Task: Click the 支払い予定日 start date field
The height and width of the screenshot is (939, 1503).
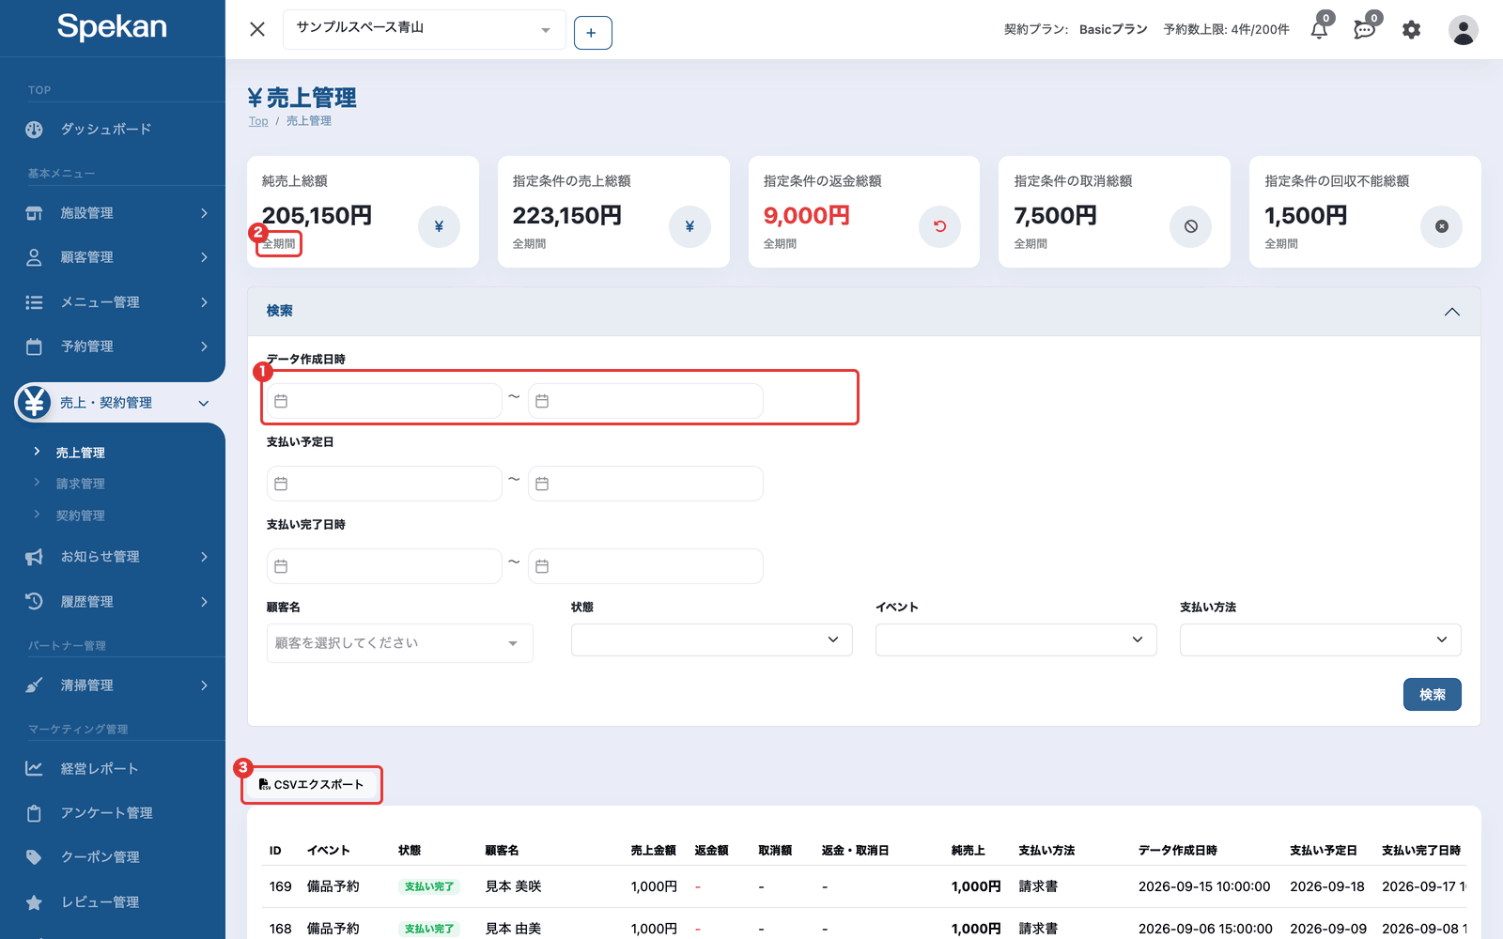Action: tap(384, 484)
